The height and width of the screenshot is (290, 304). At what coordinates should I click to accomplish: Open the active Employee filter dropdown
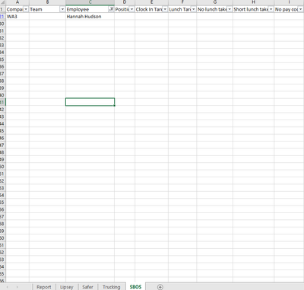pos(111,9)
